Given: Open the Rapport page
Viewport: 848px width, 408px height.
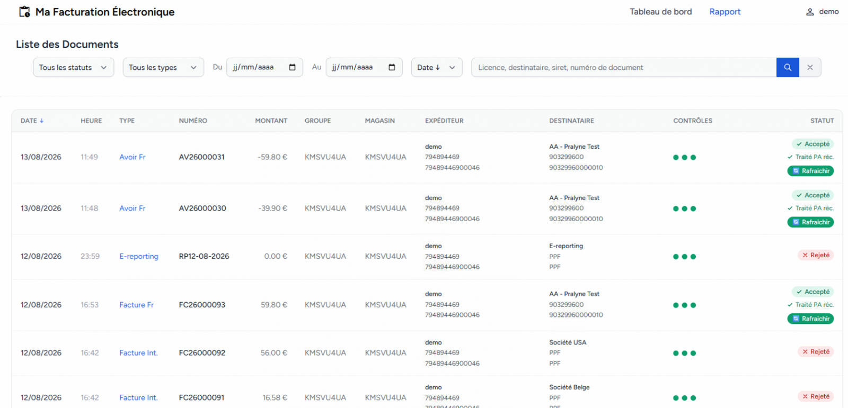Looking at the screenshot, I should pyautogui.click(x=725, y=12).
